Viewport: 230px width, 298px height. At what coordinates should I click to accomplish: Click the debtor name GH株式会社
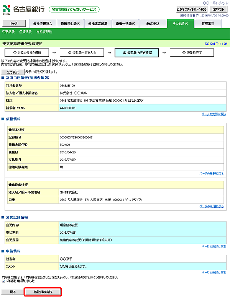coord(69,192)
